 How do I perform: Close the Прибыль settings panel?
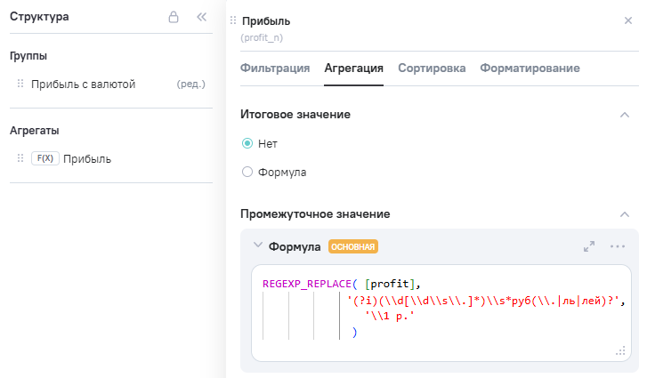pos(628,20)
